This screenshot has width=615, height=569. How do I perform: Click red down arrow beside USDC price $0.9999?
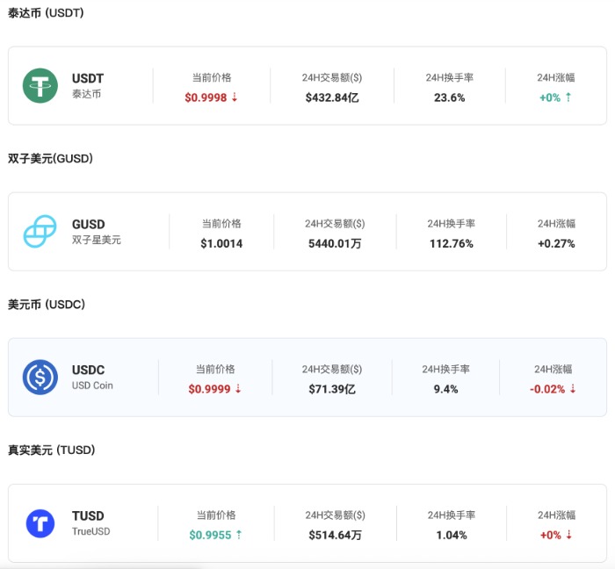[238, 389]
